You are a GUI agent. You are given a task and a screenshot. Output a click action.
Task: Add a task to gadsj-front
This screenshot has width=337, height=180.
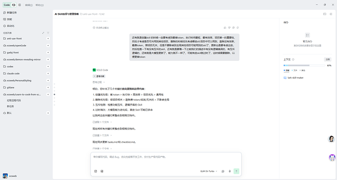[x=48, y=53]
